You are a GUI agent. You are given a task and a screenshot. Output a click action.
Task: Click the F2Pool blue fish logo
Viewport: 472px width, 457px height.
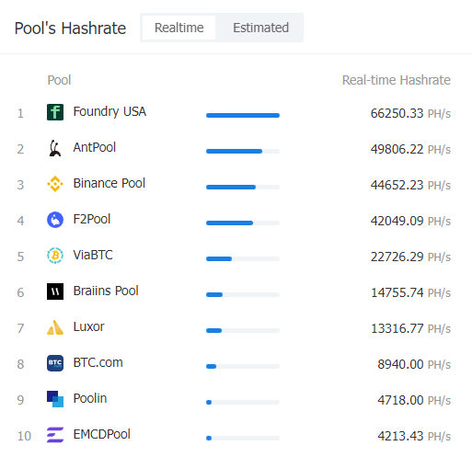click(x=55, y=220)
